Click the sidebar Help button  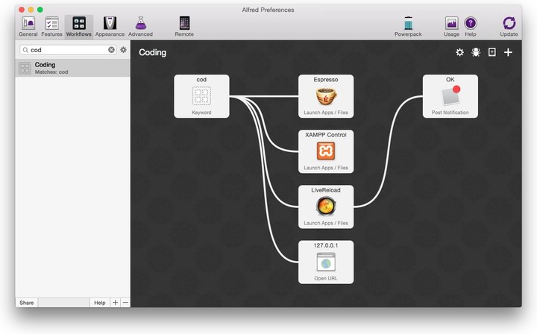(x=99, y=303)
